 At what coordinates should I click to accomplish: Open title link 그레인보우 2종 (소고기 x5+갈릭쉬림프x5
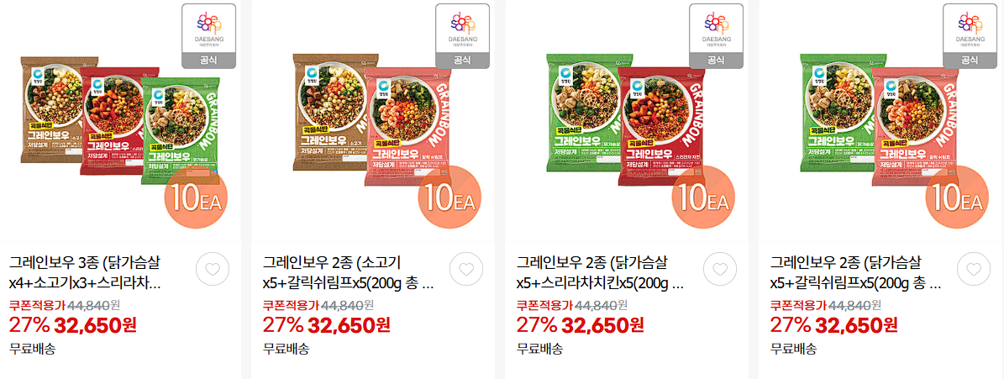pos(349,272)
